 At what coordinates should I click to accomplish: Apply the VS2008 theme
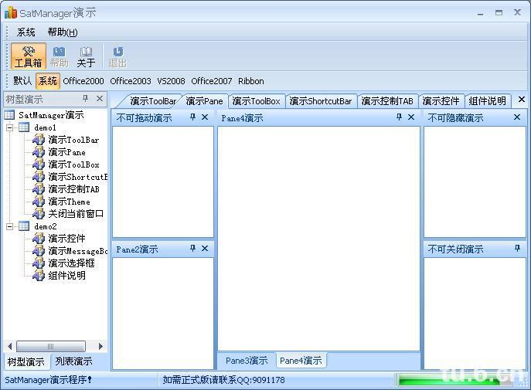click(x=171, y=81)
